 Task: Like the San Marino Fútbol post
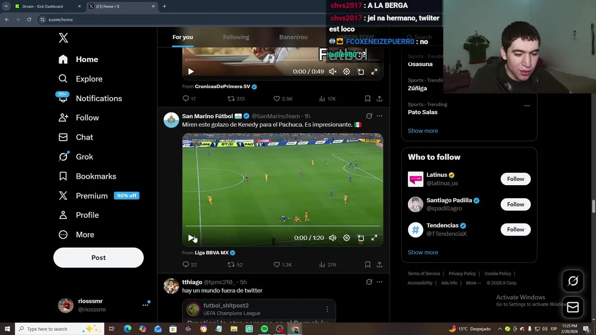click(282, 265)
